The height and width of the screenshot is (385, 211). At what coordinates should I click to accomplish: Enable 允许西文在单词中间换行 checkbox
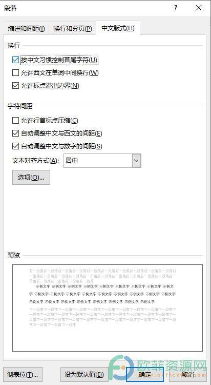[15, 73]
